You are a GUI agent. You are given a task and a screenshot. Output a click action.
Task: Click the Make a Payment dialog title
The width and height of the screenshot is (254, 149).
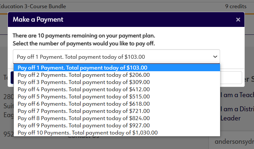pyautogui.click(x=38, y=20)
